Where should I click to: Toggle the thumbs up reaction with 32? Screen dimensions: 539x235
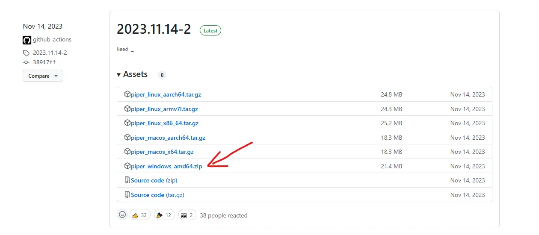139,215
